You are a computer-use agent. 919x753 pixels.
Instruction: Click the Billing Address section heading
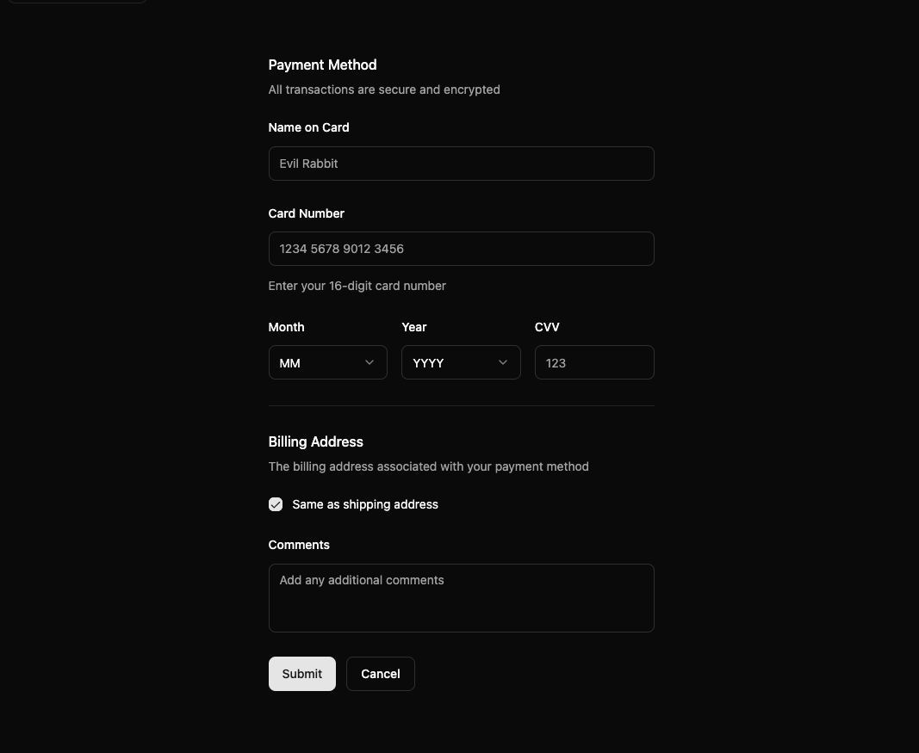click(316, 442)
